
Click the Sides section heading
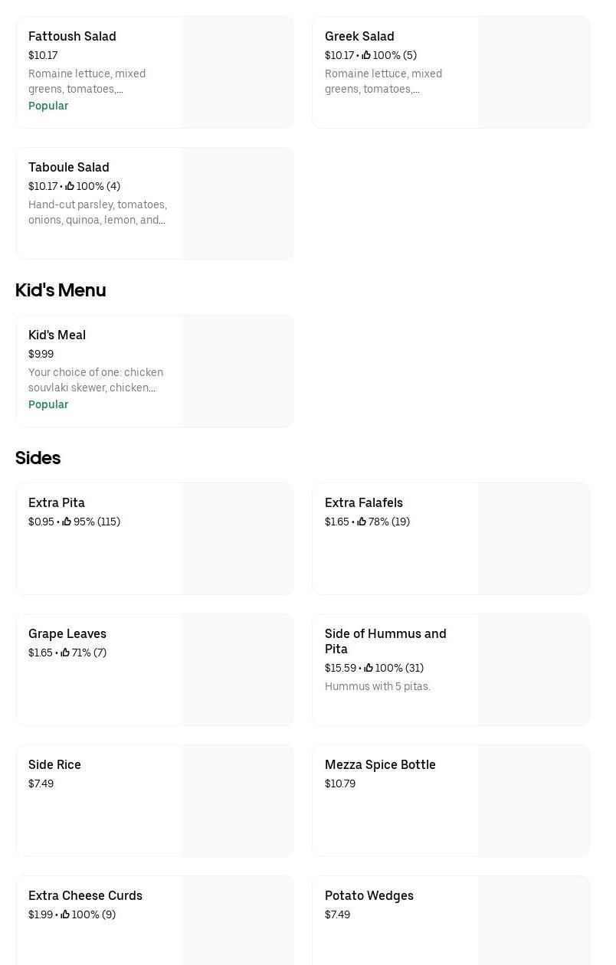(x=38, y=458)
